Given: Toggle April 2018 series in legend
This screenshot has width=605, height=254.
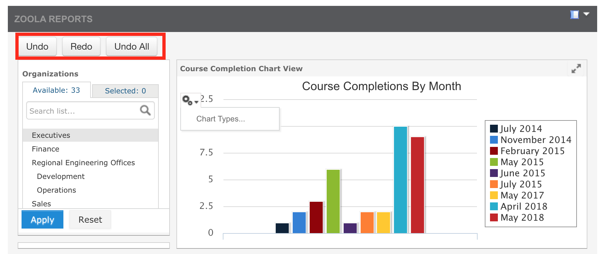Looking at the screenshot, I should point(518,206).
